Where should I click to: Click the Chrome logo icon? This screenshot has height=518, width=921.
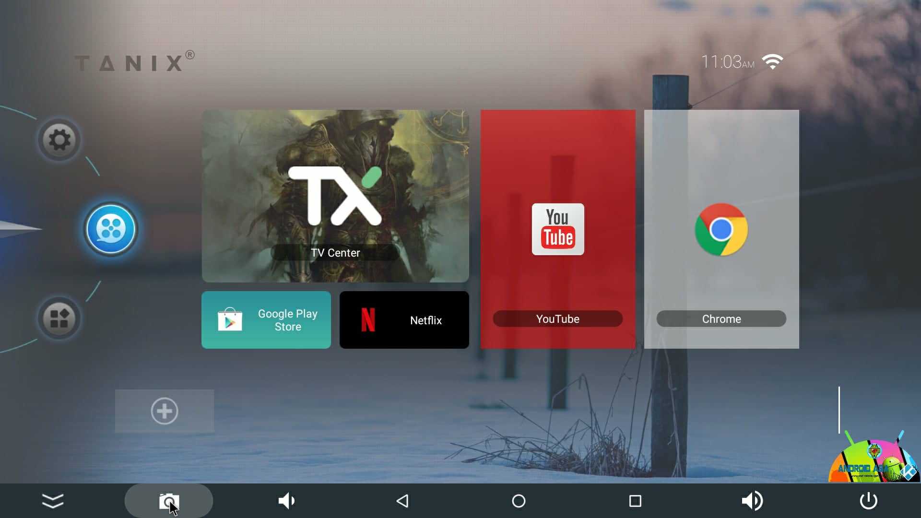coord(721,229)
